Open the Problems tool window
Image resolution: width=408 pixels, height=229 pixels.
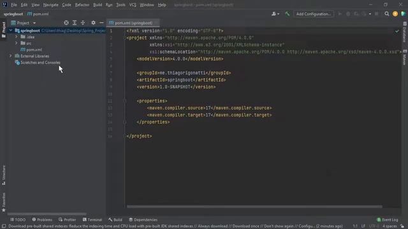[x=42, y=219]
